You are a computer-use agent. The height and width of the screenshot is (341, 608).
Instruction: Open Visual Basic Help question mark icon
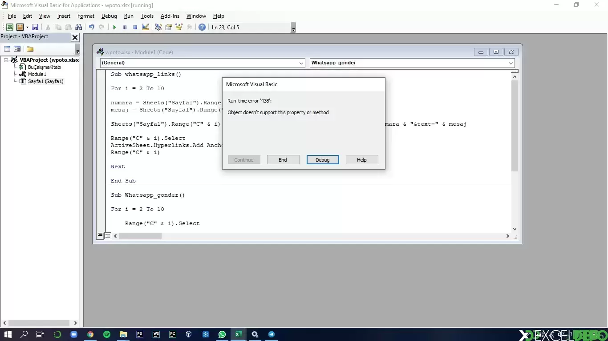(x=202, y=27)
